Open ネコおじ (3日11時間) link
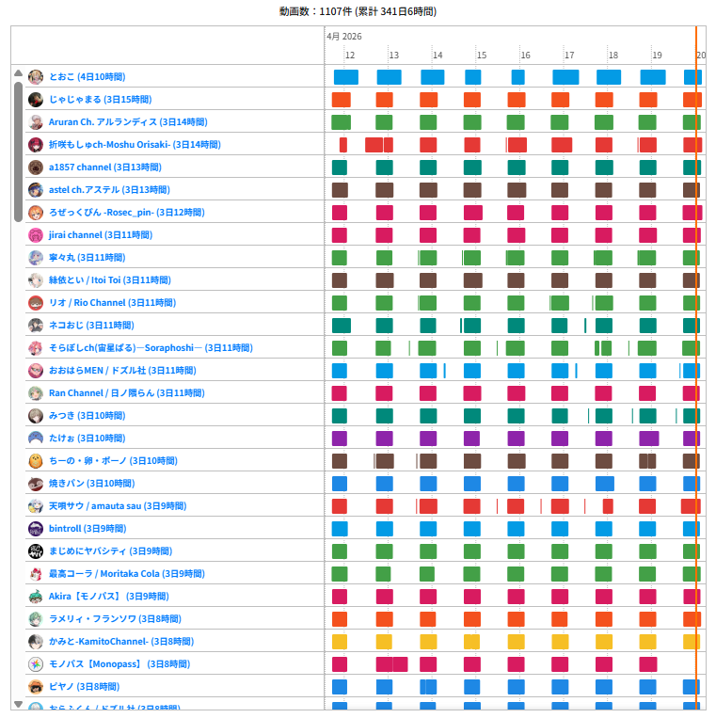Viewport: 716px width, 718px height. 91,325
